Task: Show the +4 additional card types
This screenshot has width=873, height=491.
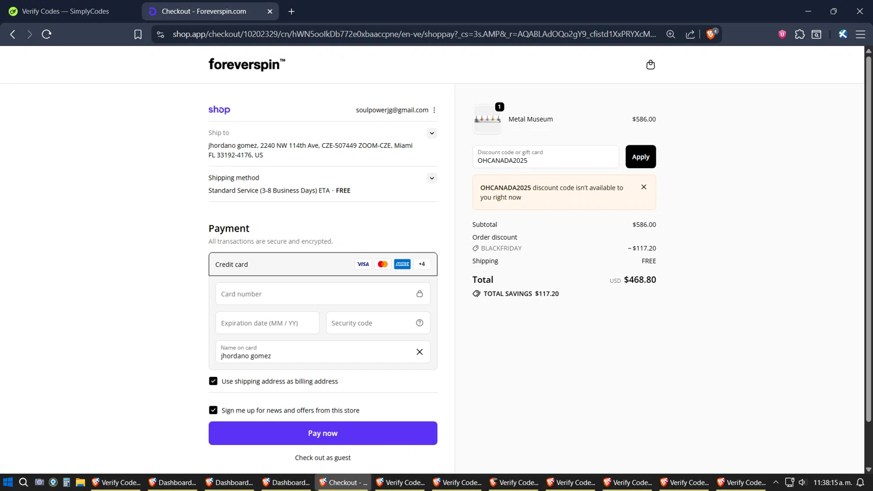Action: 422,264
